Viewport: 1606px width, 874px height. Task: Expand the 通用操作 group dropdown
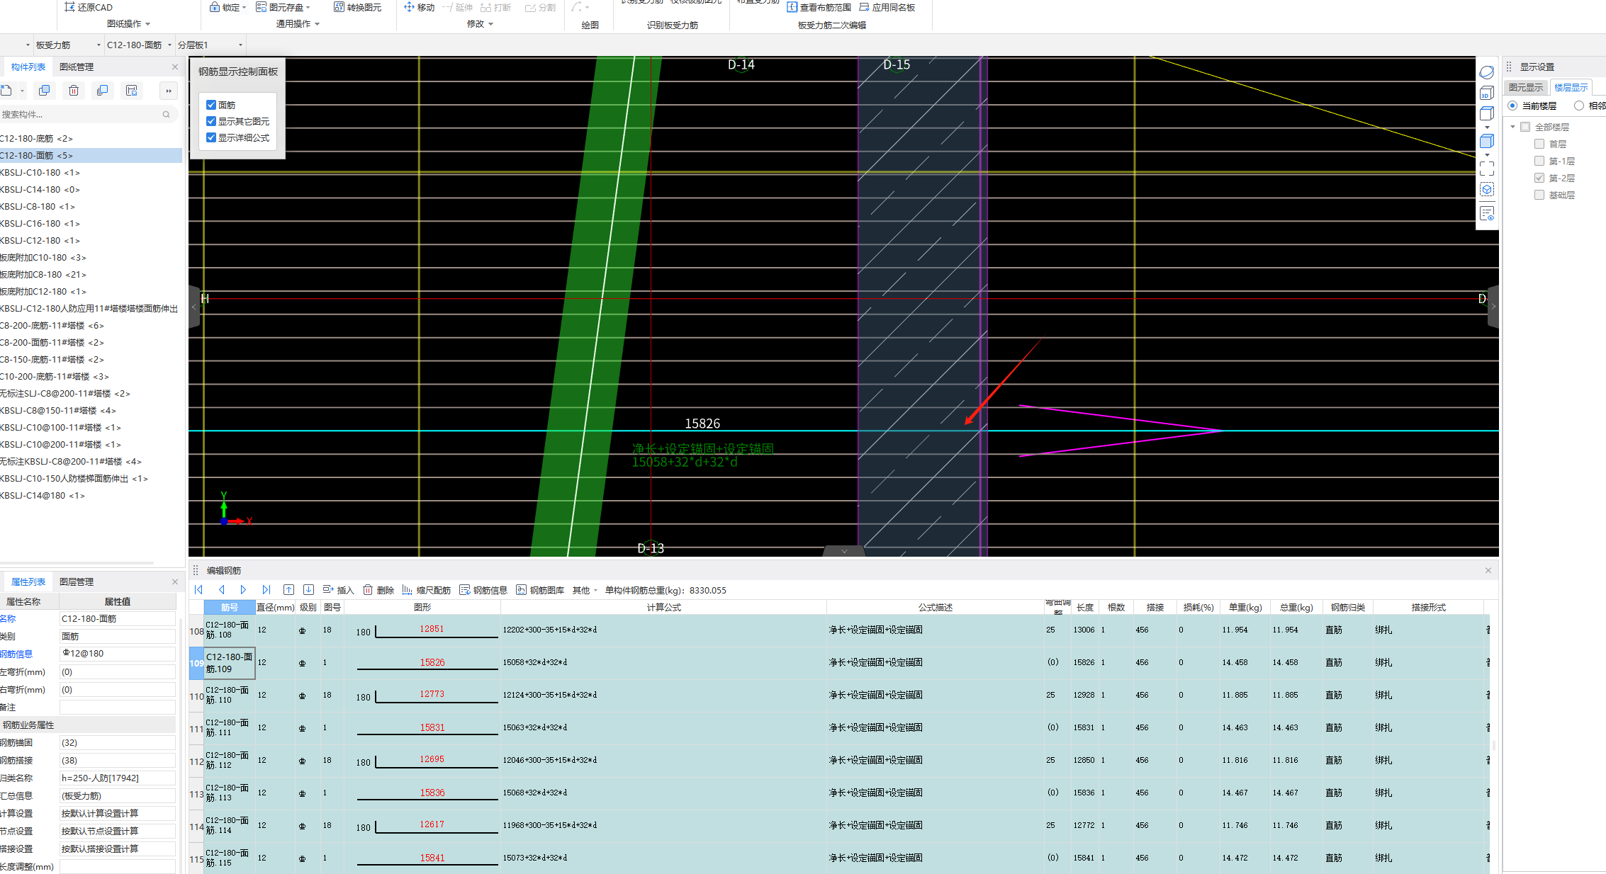(x=317, y=24)
